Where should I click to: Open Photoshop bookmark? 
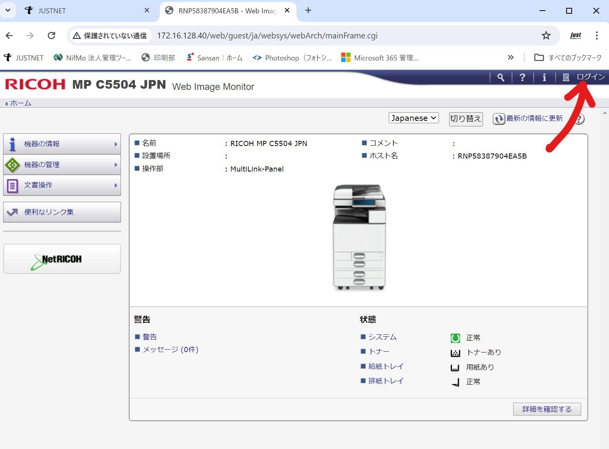[x=292, y=58]
